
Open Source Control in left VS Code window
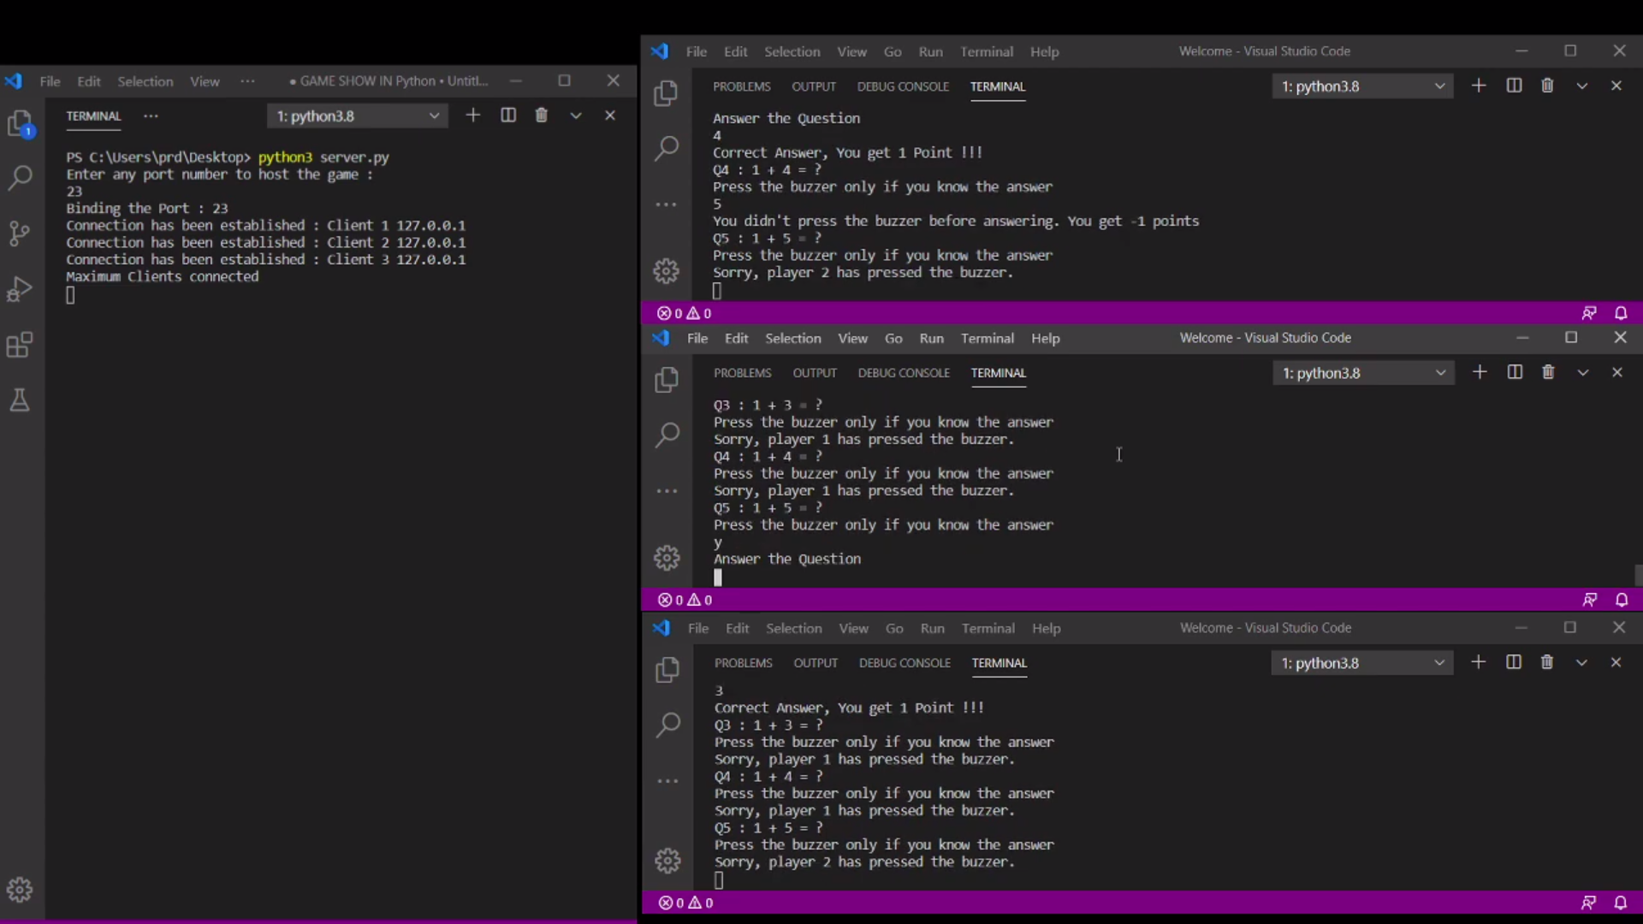click(x=20, y=233)
